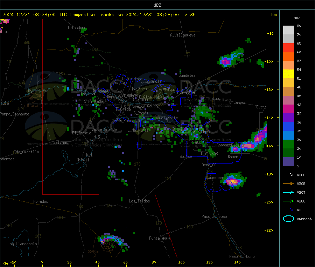315x267 pixels.
Task: Select the mauve swatch between 42 and 45
Action: 288,100
